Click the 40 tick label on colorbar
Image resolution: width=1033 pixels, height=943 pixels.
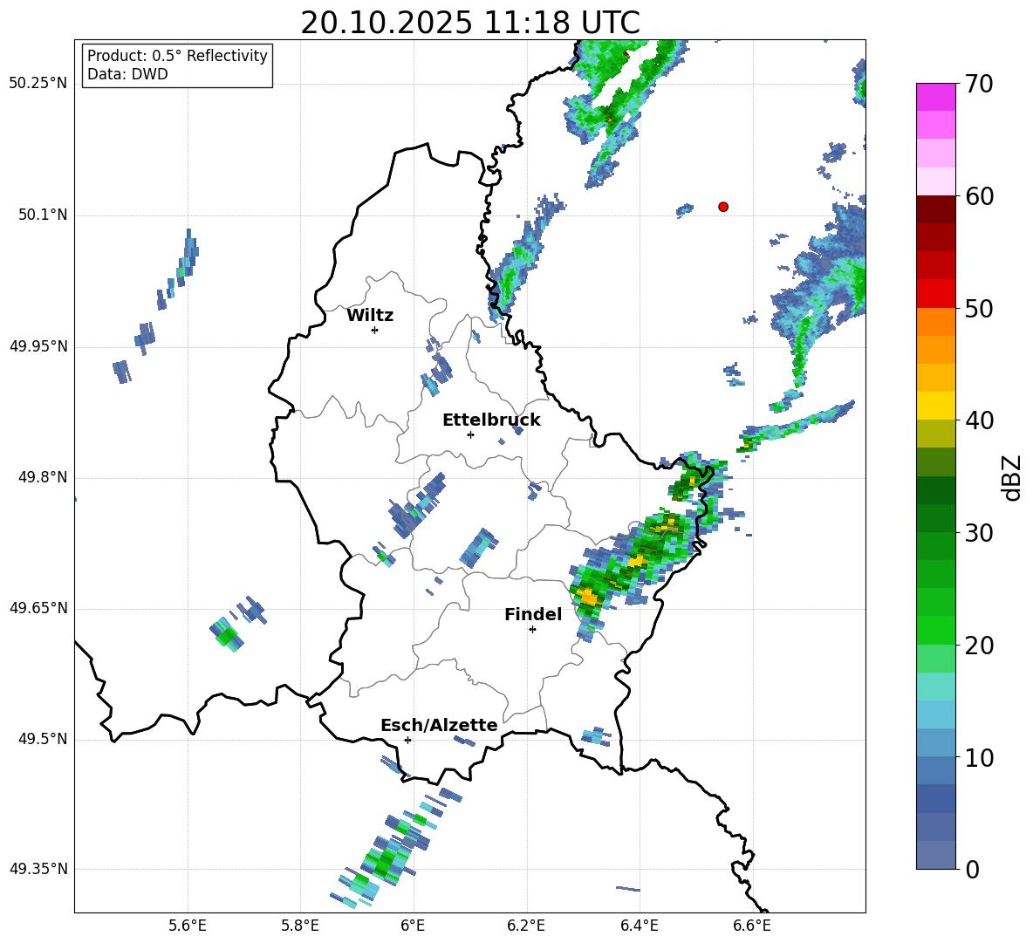pyautogui.click(x=978, y=420)
